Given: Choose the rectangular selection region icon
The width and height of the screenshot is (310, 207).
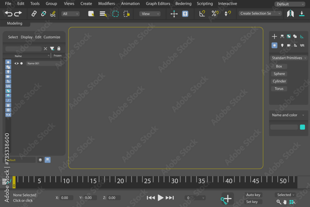Looking at the screenshot, I should click(x=115, y=14).
